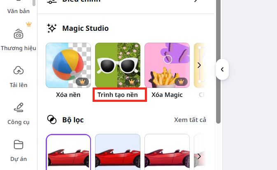Open the Văn bản text tab
277x170 pixels.
coord(19,11)
